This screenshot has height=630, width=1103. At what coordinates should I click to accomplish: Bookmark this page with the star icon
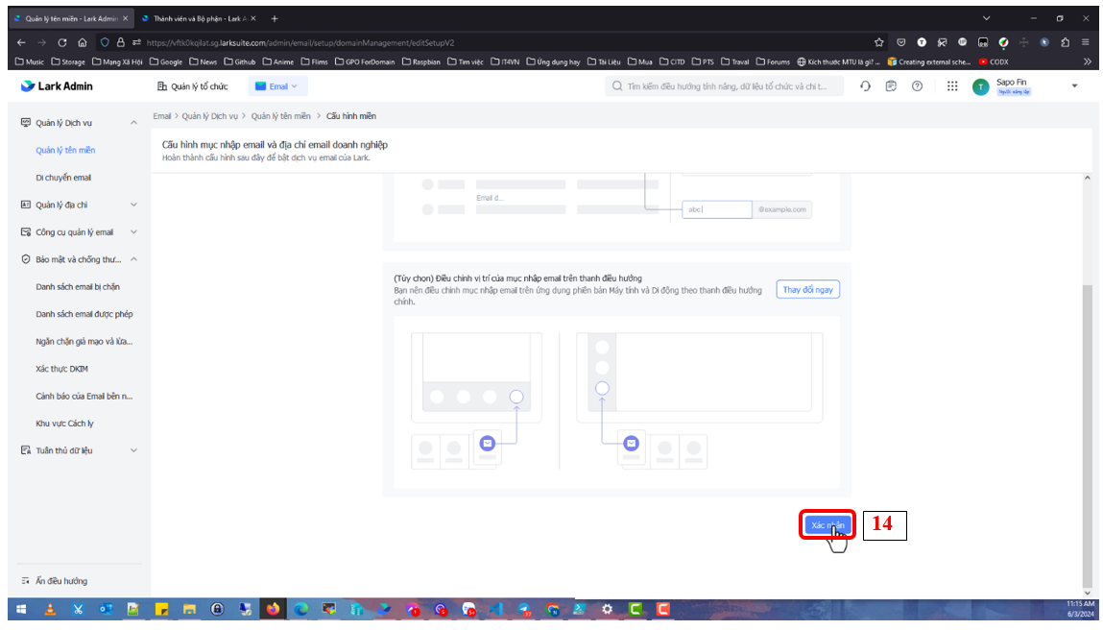878,42
